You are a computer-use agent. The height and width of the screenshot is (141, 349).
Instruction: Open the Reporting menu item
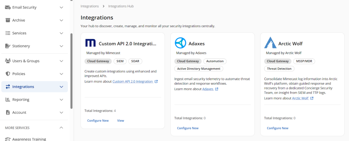[x=34, y=100]
